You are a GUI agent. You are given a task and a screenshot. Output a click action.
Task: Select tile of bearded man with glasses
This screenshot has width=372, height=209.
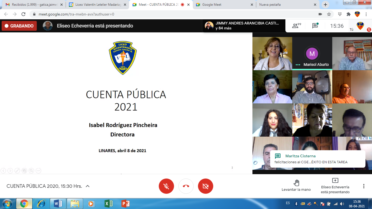click(312, 87)
